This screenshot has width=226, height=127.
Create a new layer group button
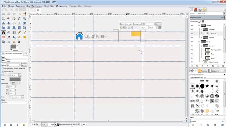click(x=197, y=66)
